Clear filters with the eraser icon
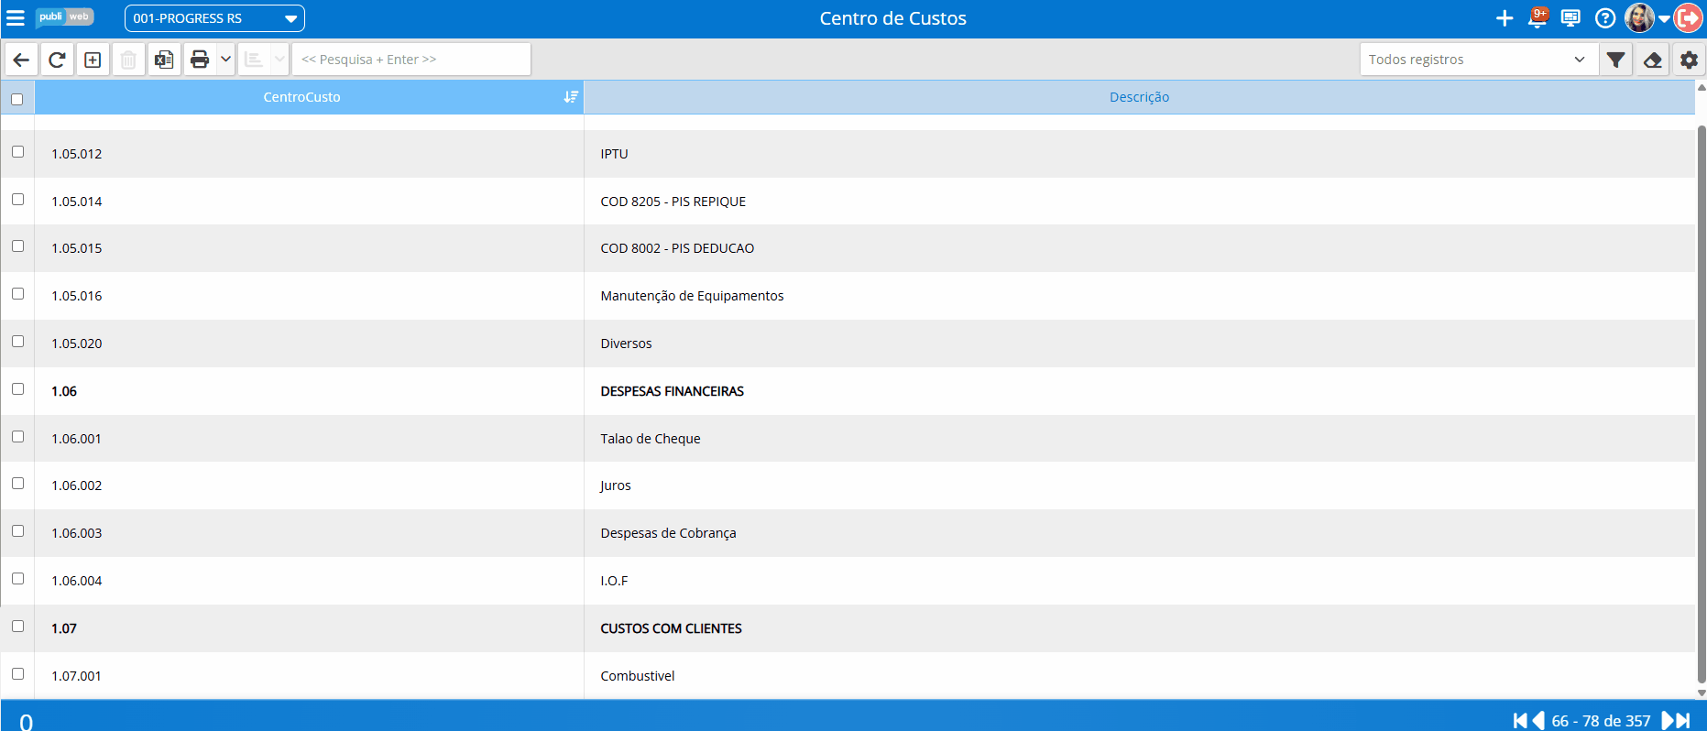 1653,60
